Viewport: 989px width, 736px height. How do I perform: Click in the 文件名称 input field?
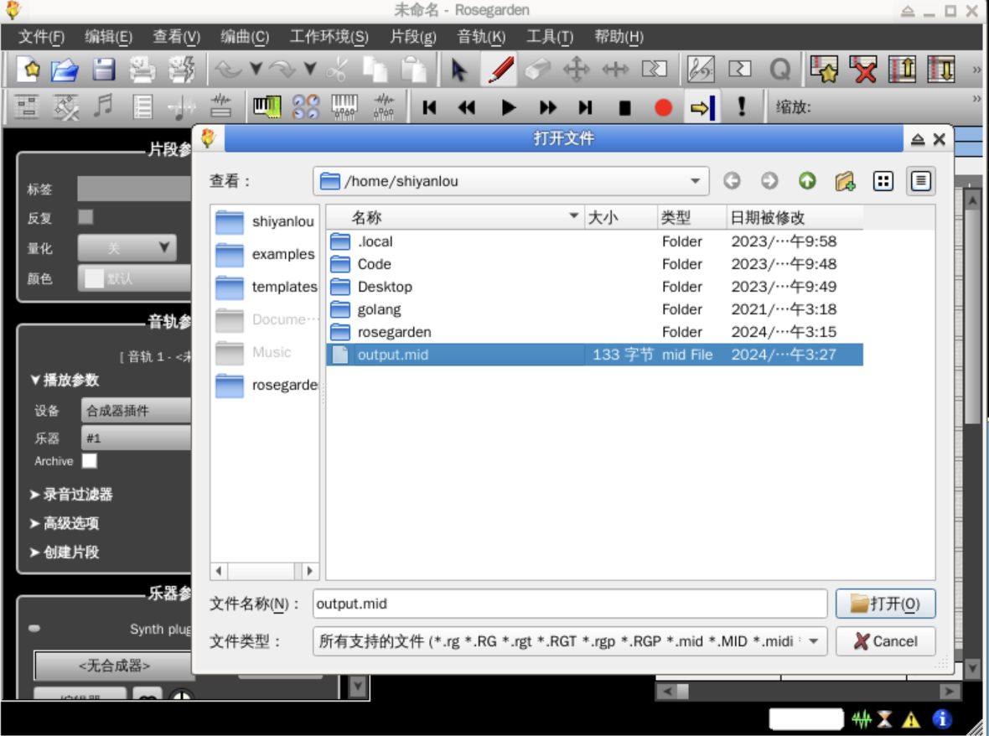click(570, 604)
